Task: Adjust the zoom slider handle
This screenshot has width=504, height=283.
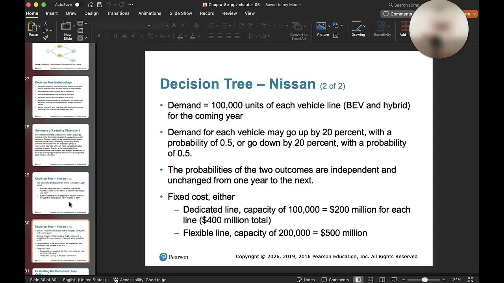Action: (x=425, y=280)
